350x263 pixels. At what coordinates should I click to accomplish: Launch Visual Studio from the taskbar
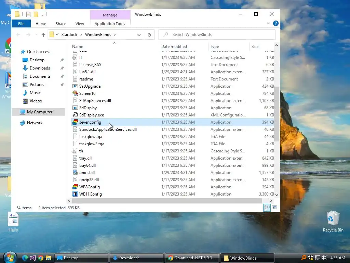(x=33, y=258)
